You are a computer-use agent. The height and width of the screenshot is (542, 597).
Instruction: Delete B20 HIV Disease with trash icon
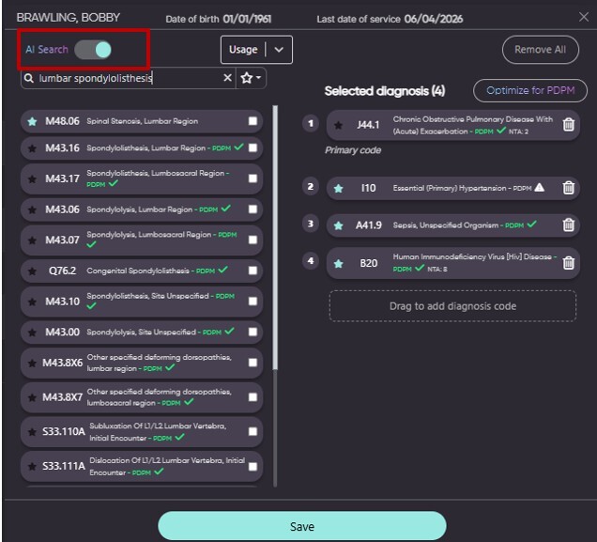pyautogui.click(x=568, y=262)
